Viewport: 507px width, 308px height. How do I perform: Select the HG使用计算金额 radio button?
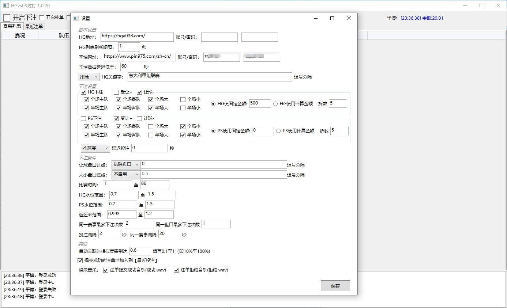click(276, 103)
